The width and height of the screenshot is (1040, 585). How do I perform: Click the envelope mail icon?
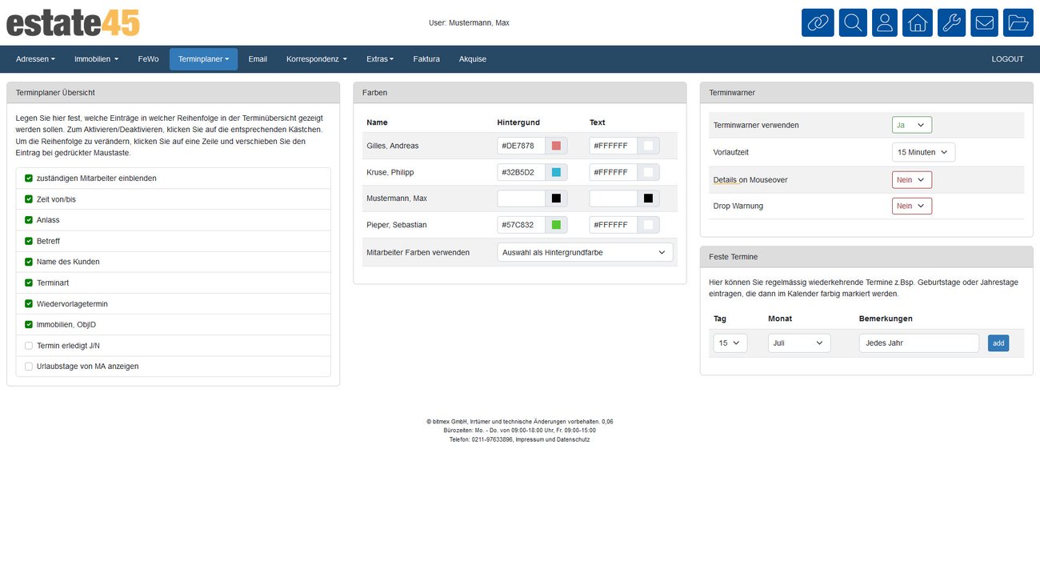[x=984, y=22]
